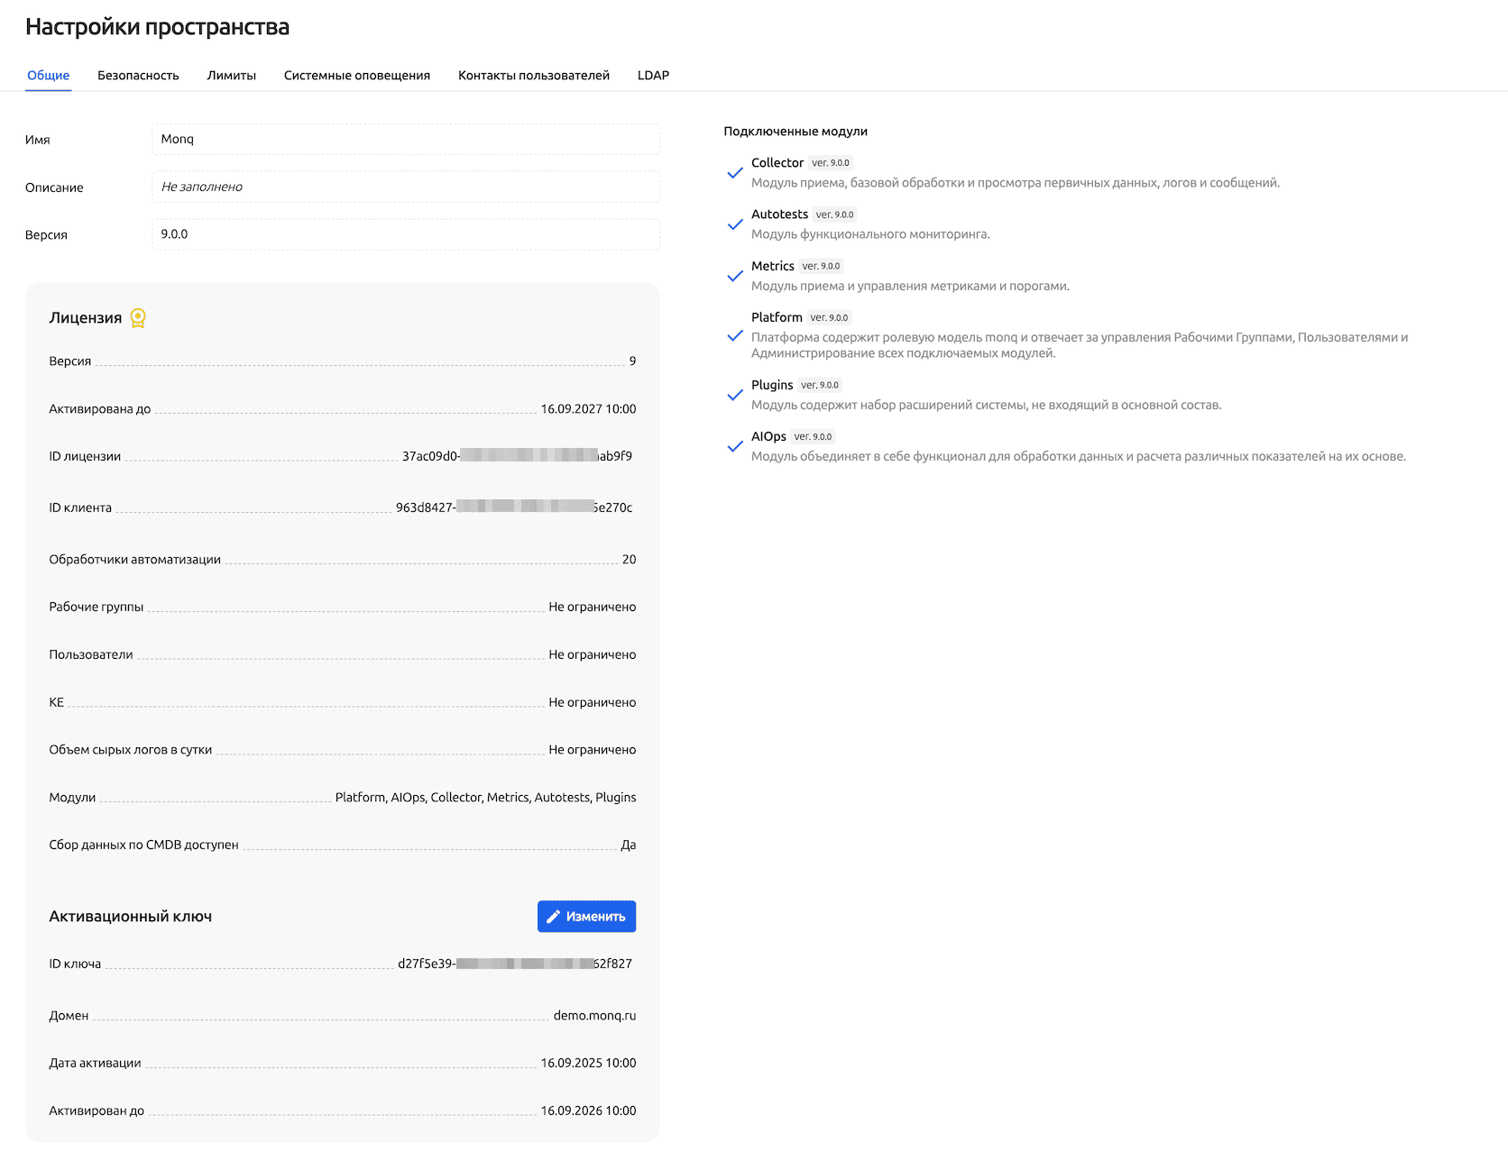This screenshot has height=1152, width=1508.
Task: Select the Контакты пользователей tab
Action: pyautogui.click(x=533, y=76)
